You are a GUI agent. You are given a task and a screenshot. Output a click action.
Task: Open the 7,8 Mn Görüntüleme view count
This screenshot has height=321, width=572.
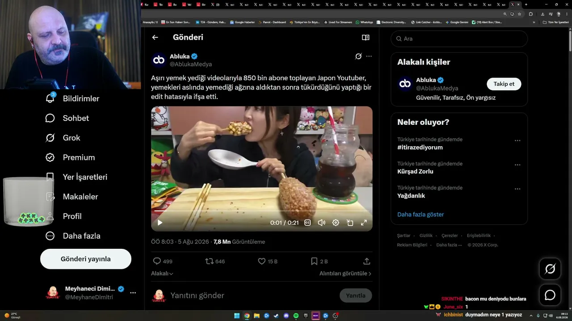[239, 242]
